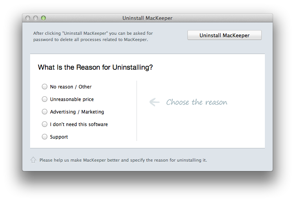The image size is (295, 202).
Task: Click the "I don't need this software" label
Action: [x=79, y=124]
